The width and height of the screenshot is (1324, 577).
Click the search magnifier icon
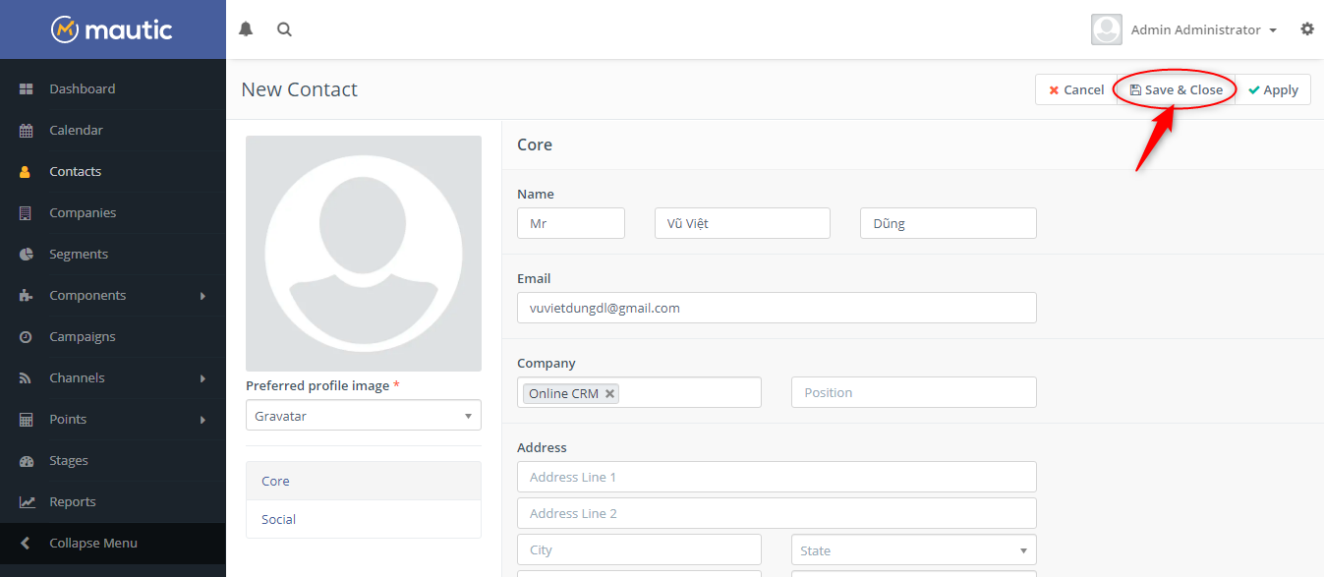284,29
